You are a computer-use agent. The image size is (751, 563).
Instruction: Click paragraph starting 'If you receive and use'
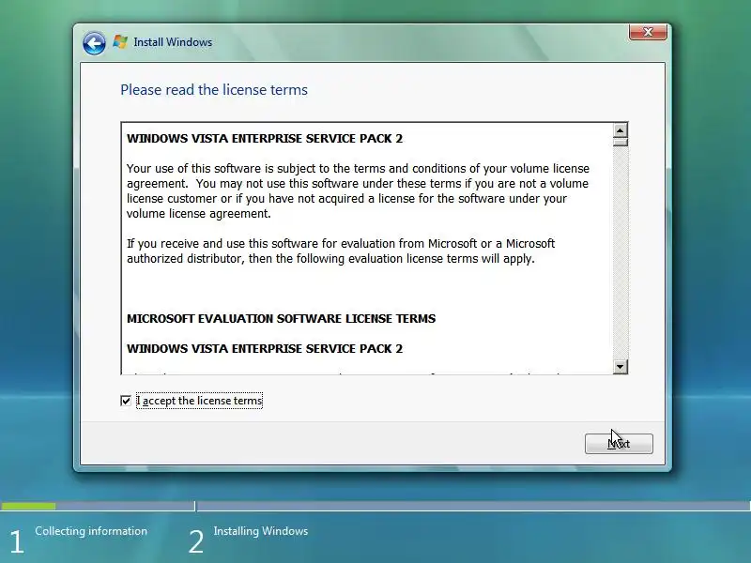coord(341,251)
